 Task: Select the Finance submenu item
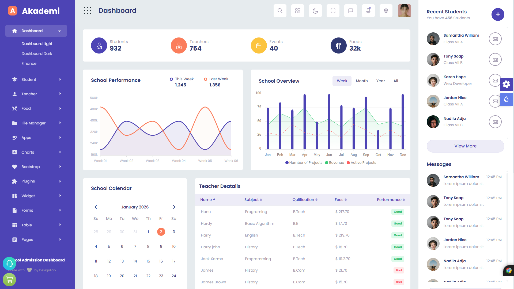[29, 63]
